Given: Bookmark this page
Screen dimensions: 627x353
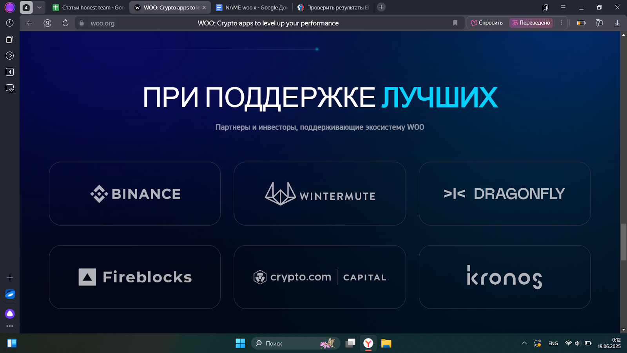Looking at the screenshot, I should coord(455,23).
